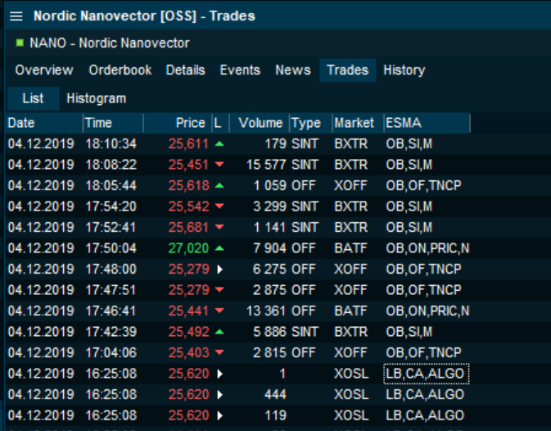
Task: Sort by the ESMA column header
Action: (427, 123)
